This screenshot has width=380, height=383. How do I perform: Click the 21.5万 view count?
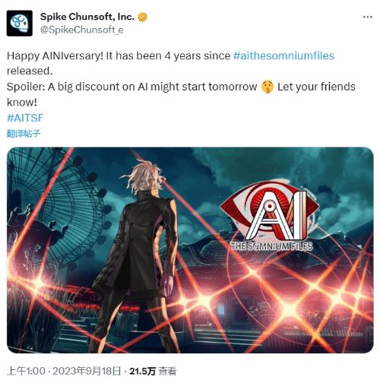pos(142,372)
